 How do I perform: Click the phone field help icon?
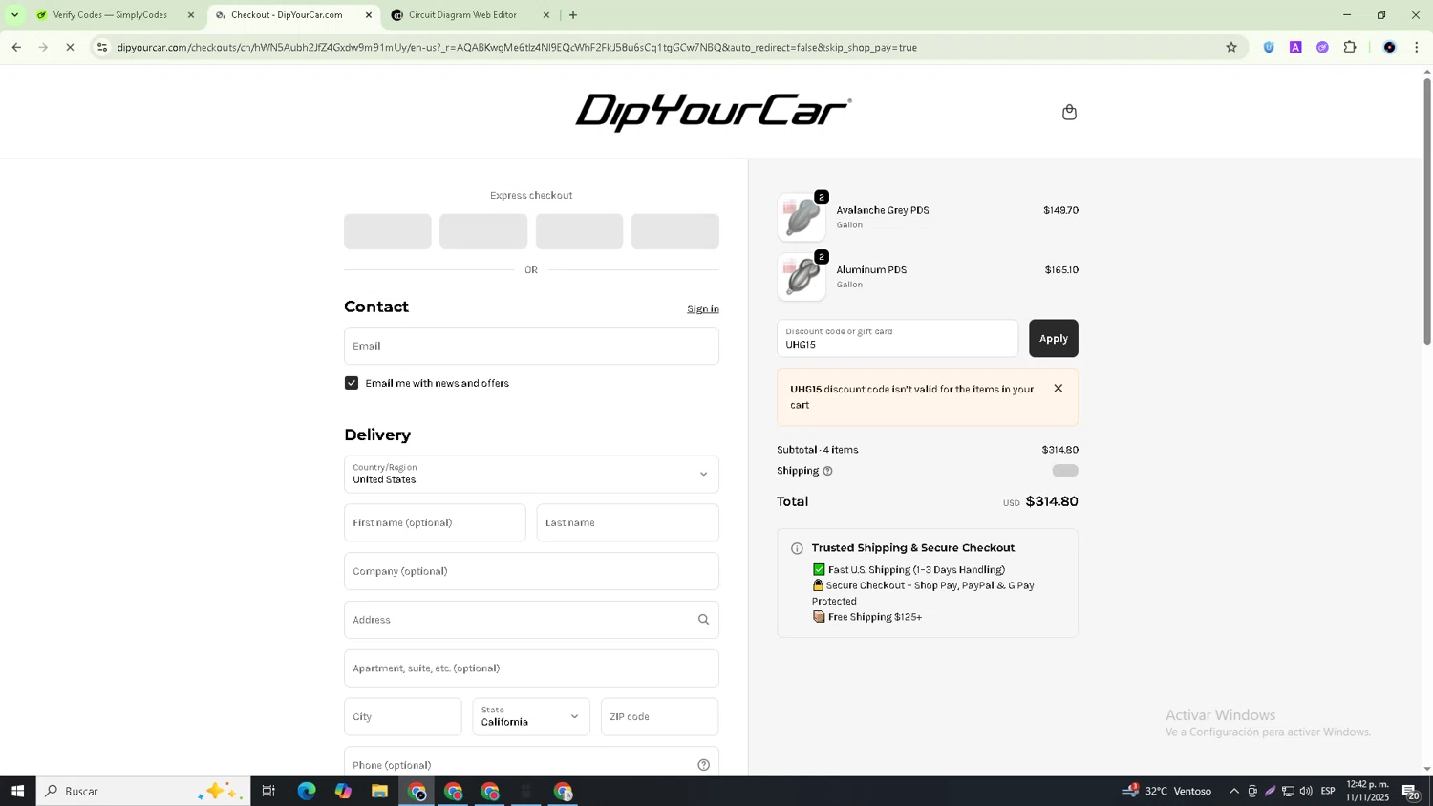coord(703,765)
